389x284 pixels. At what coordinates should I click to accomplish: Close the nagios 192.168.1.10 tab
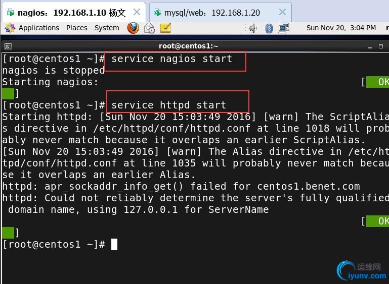[137, 12]
